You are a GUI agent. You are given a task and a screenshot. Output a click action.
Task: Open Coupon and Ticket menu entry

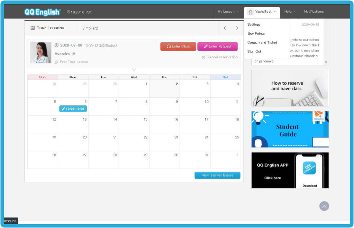click(x=262, y=42)
